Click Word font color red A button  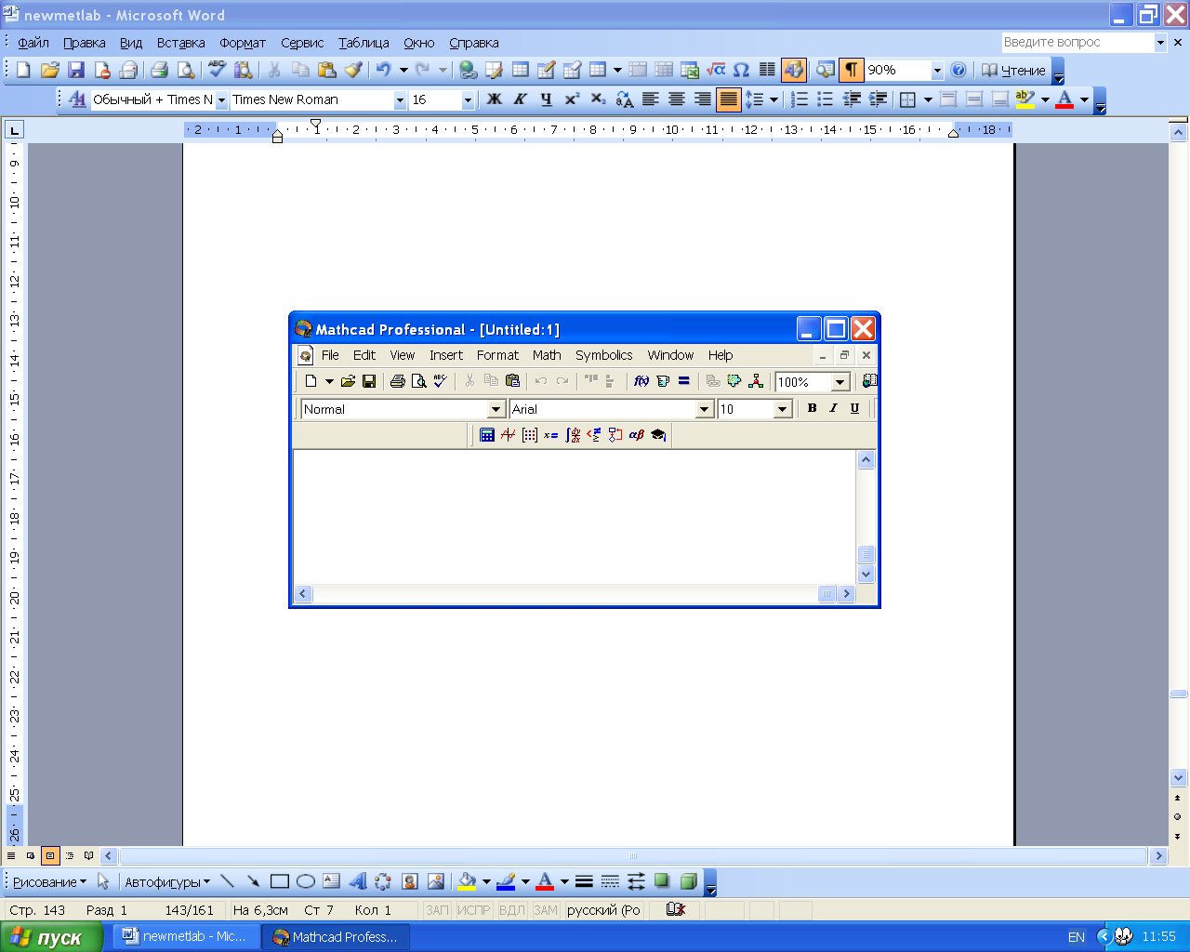1065,99
